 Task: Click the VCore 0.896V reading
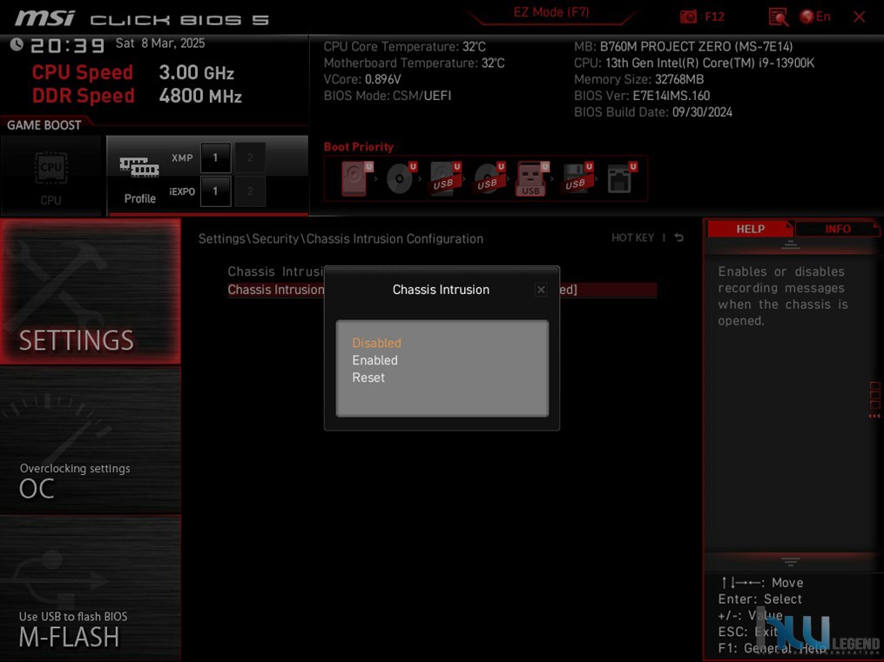tap(362, 79)
